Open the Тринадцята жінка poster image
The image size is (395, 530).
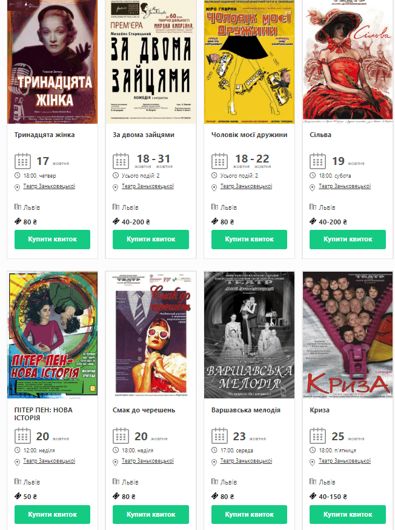pyautogui.click(x=52, y=61)
